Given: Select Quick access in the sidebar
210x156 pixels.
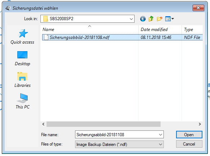Looking at the screenshot, I should [x=22, y=37].
